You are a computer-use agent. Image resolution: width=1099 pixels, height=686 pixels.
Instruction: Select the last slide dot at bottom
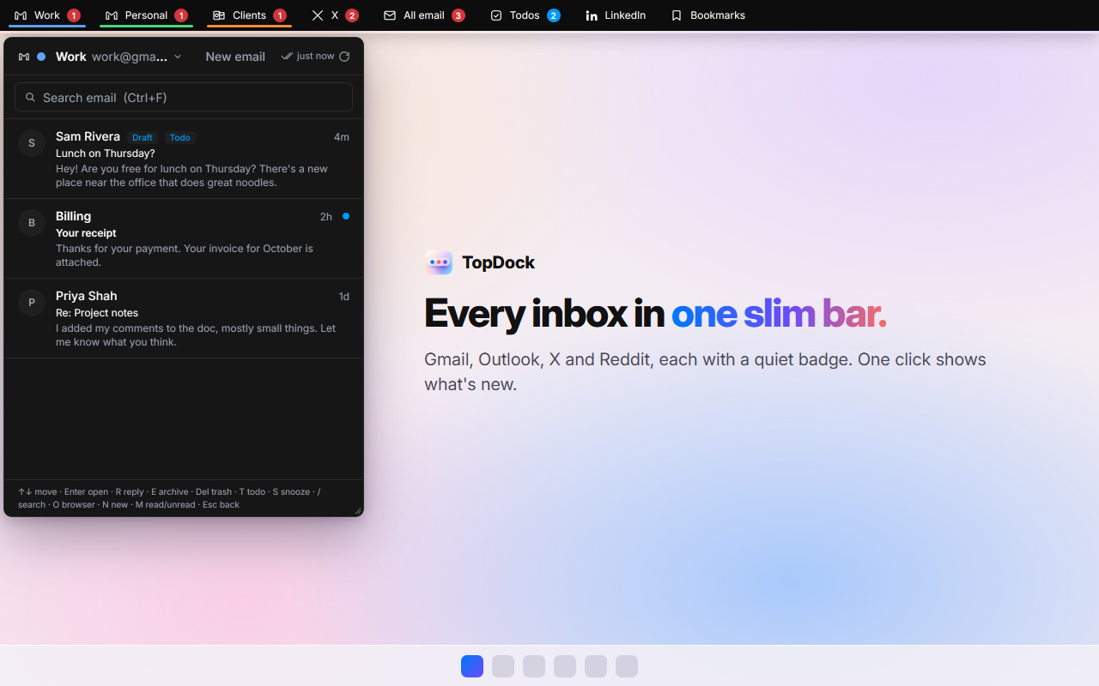(x=627, y=666)
